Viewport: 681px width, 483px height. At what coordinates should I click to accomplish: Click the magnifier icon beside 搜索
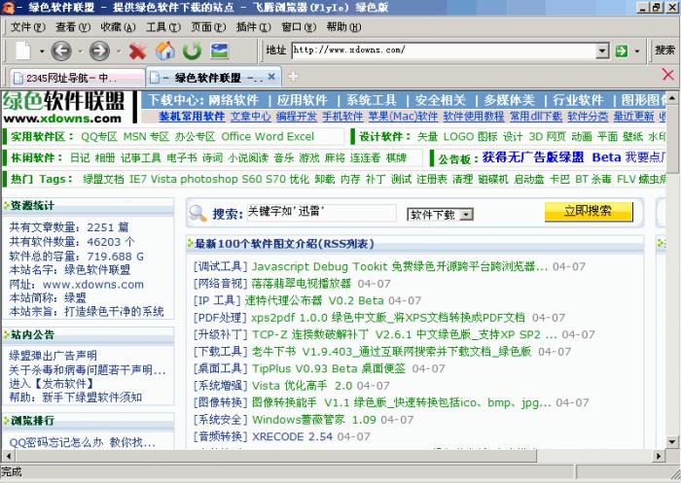click(x=198, y=213)
